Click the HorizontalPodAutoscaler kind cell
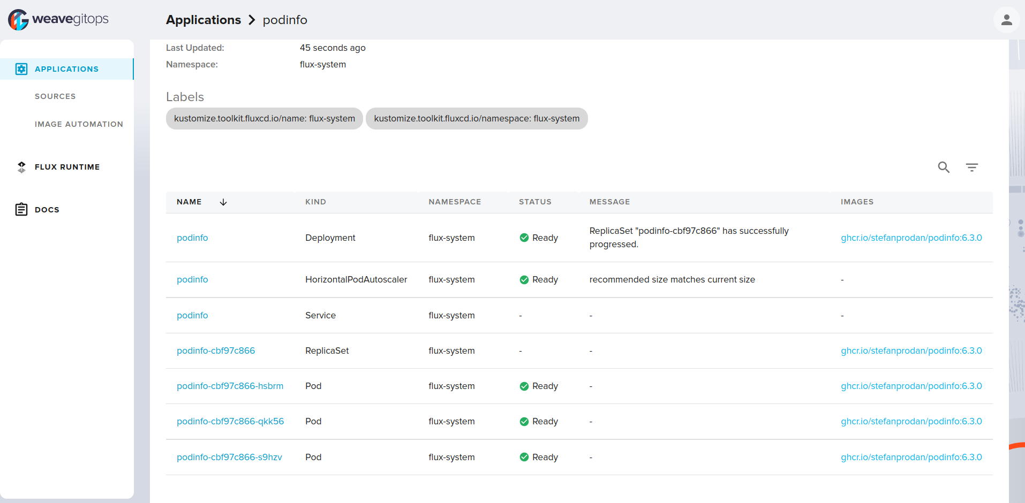The width and height of the screenshot is (1025, 503). click(x=356, y=279)
